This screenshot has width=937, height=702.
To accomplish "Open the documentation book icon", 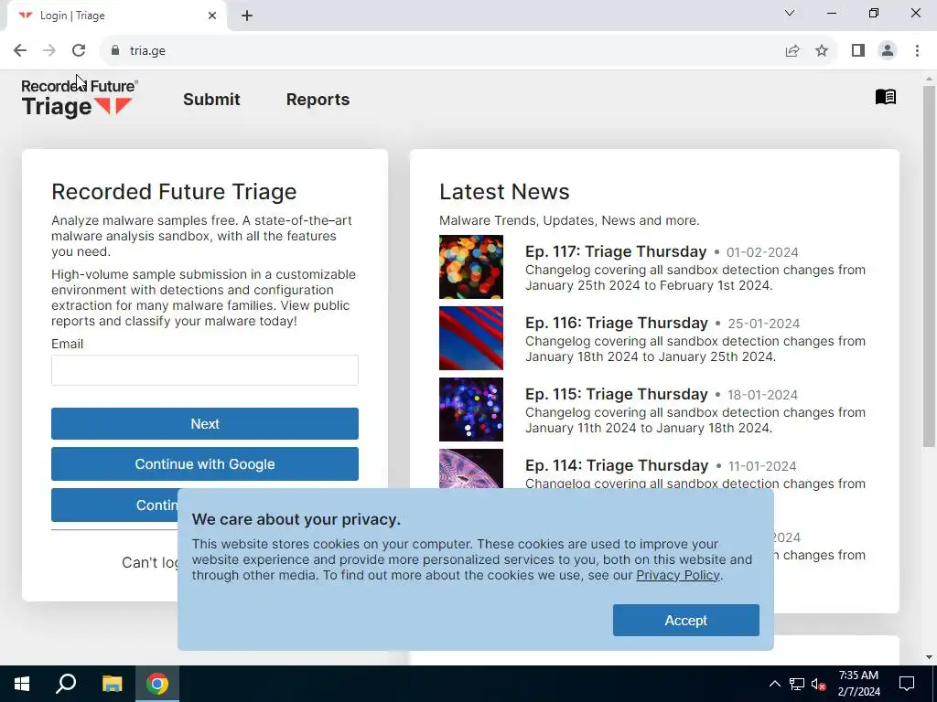I will [x=885, y=97].
